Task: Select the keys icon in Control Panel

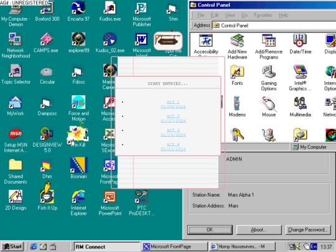Action: [x=237, y=134]
